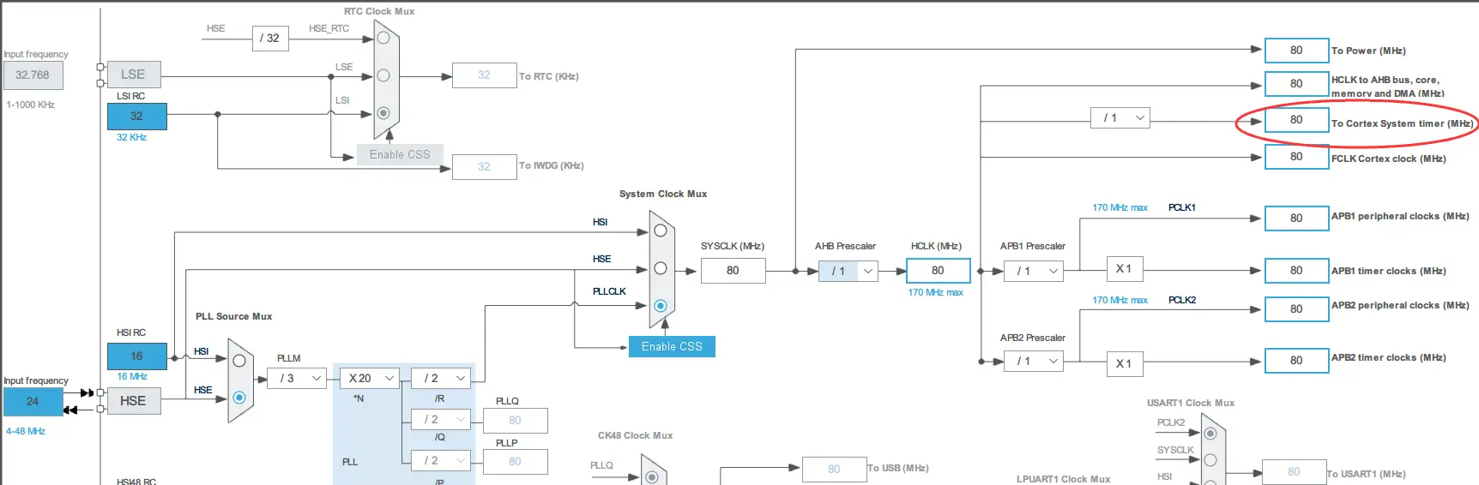Select SYSCLK in the USART1 Clock Mux
The width and height of the screenshot is (1479, 485).
(1210, 460)
